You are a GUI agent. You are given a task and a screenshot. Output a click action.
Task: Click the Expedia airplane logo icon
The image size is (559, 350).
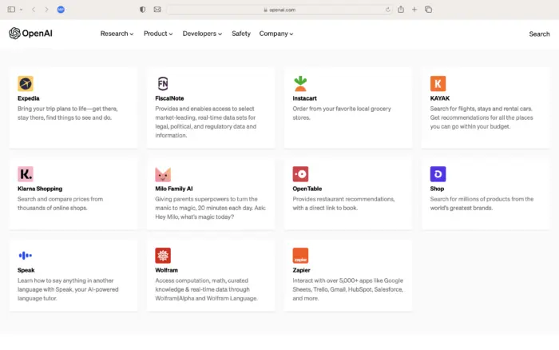click(x=26, y=83)
